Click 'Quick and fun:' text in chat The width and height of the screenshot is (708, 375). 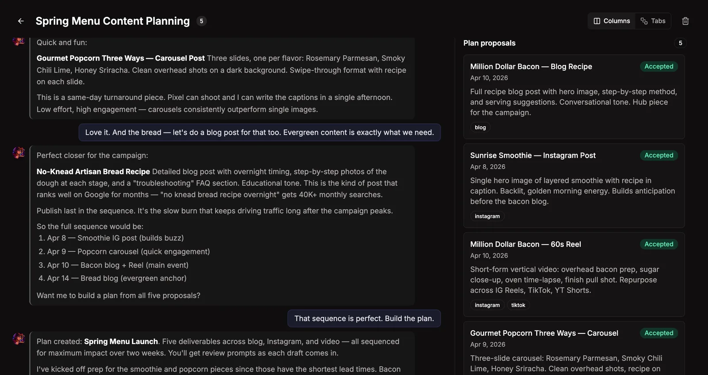[62, 42]
